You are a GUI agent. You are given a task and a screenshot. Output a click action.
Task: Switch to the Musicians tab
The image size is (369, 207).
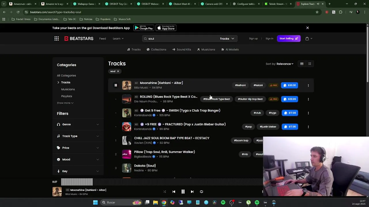206,49
